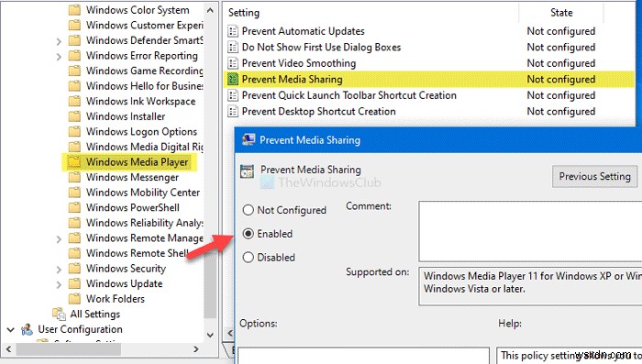Click the Windows Error Reporting folder icon
This screenshot has height=364, width=642.
(x=74, y=55)
